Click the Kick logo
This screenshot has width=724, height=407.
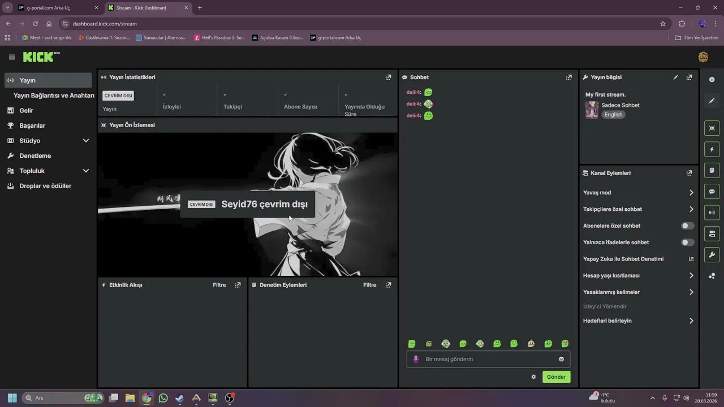click(41, 57)
